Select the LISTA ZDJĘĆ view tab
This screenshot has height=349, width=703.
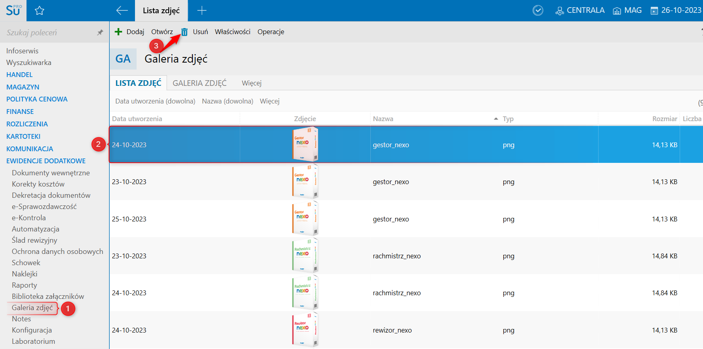138,83
